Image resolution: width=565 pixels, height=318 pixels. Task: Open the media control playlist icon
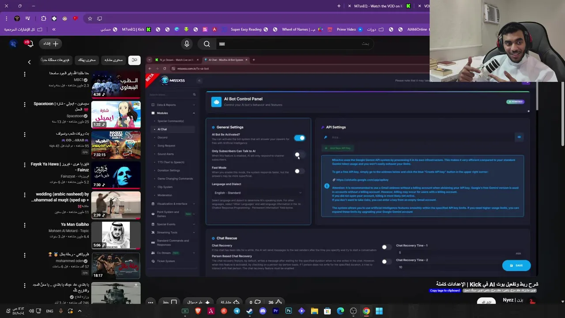pyautogui.click(x=28, y=19)
